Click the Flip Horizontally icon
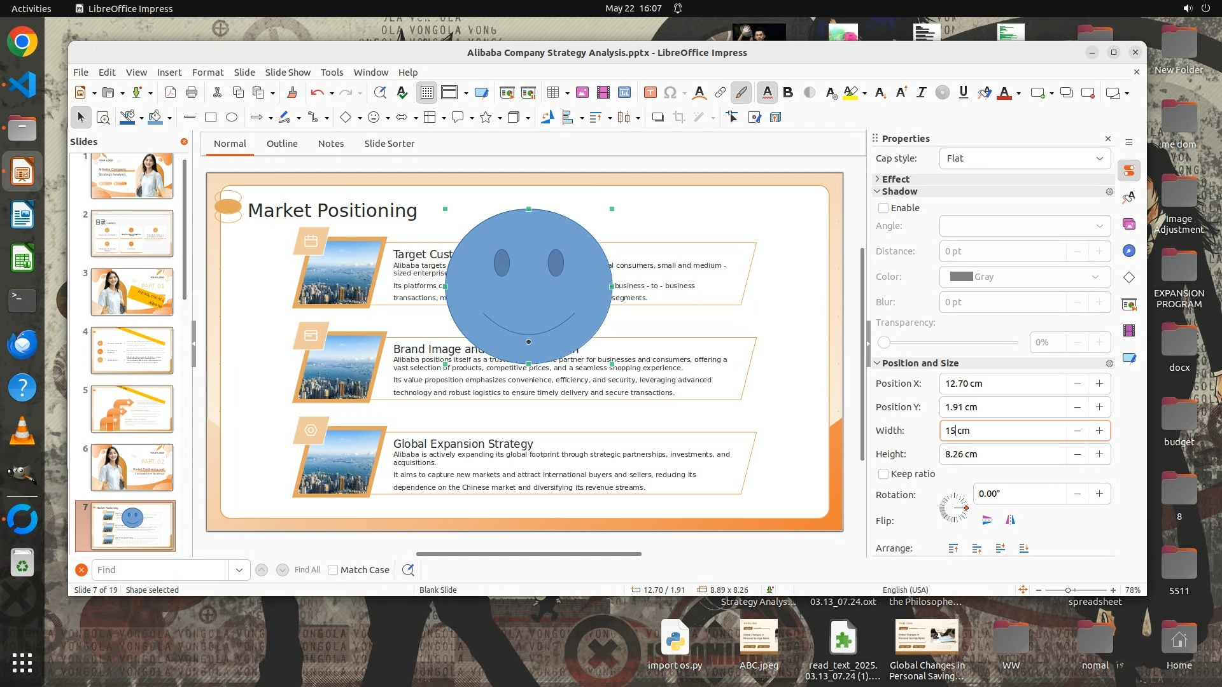Image resolution: width=1222 pixels, height=687 pixels. click(x=1010, y=520)
